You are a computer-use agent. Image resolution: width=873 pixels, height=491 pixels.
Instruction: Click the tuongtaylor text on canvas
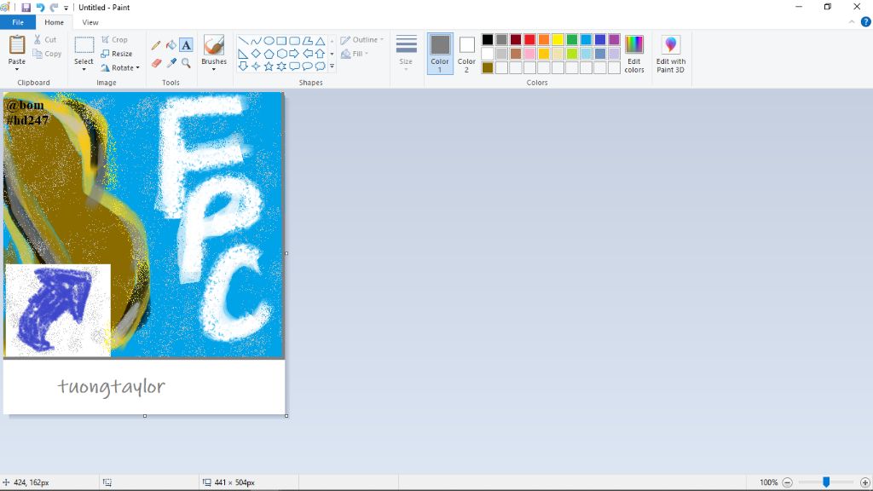(x=112, y=386)
